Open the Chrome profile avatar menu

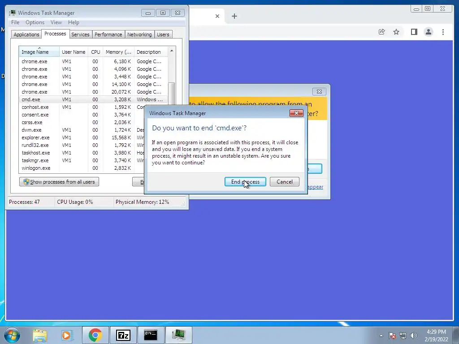click(x=428, y=32)
